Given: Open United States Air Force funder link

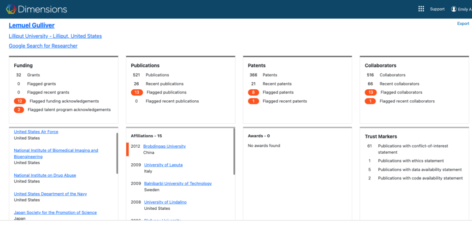Looking at the screenshot, I should coord(36,132).
